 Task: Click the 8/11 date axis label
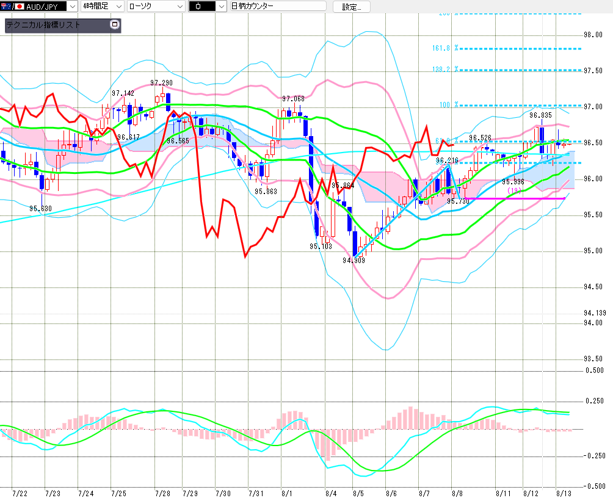pos(503,493)
